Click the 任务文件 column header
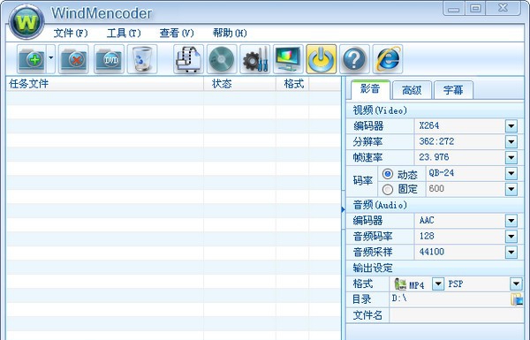Viewport: 530px width, 340px height. 105,84
